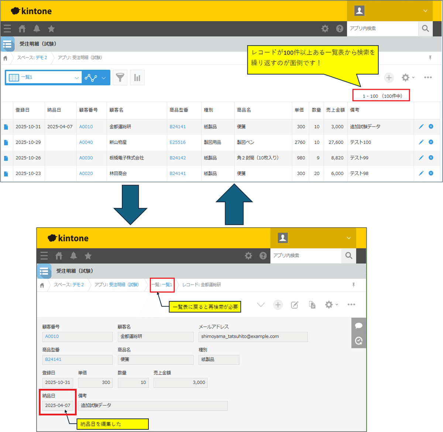
Task: Open graph view chevron dropdown
Action: (104, 78)
